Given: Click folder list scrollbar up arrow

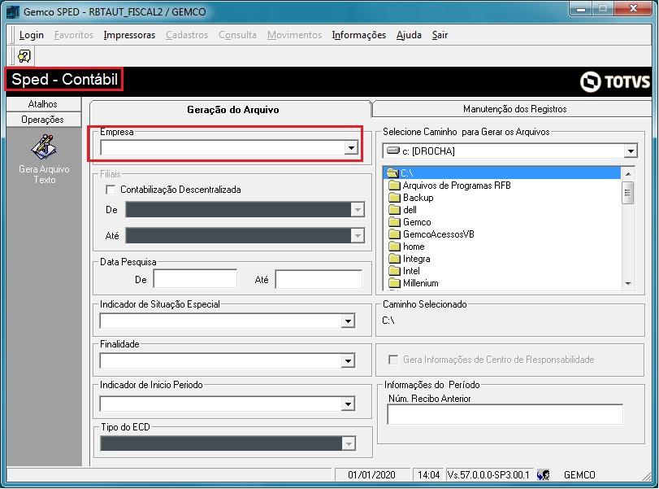Looking at the screenshot, I should 628,174.
